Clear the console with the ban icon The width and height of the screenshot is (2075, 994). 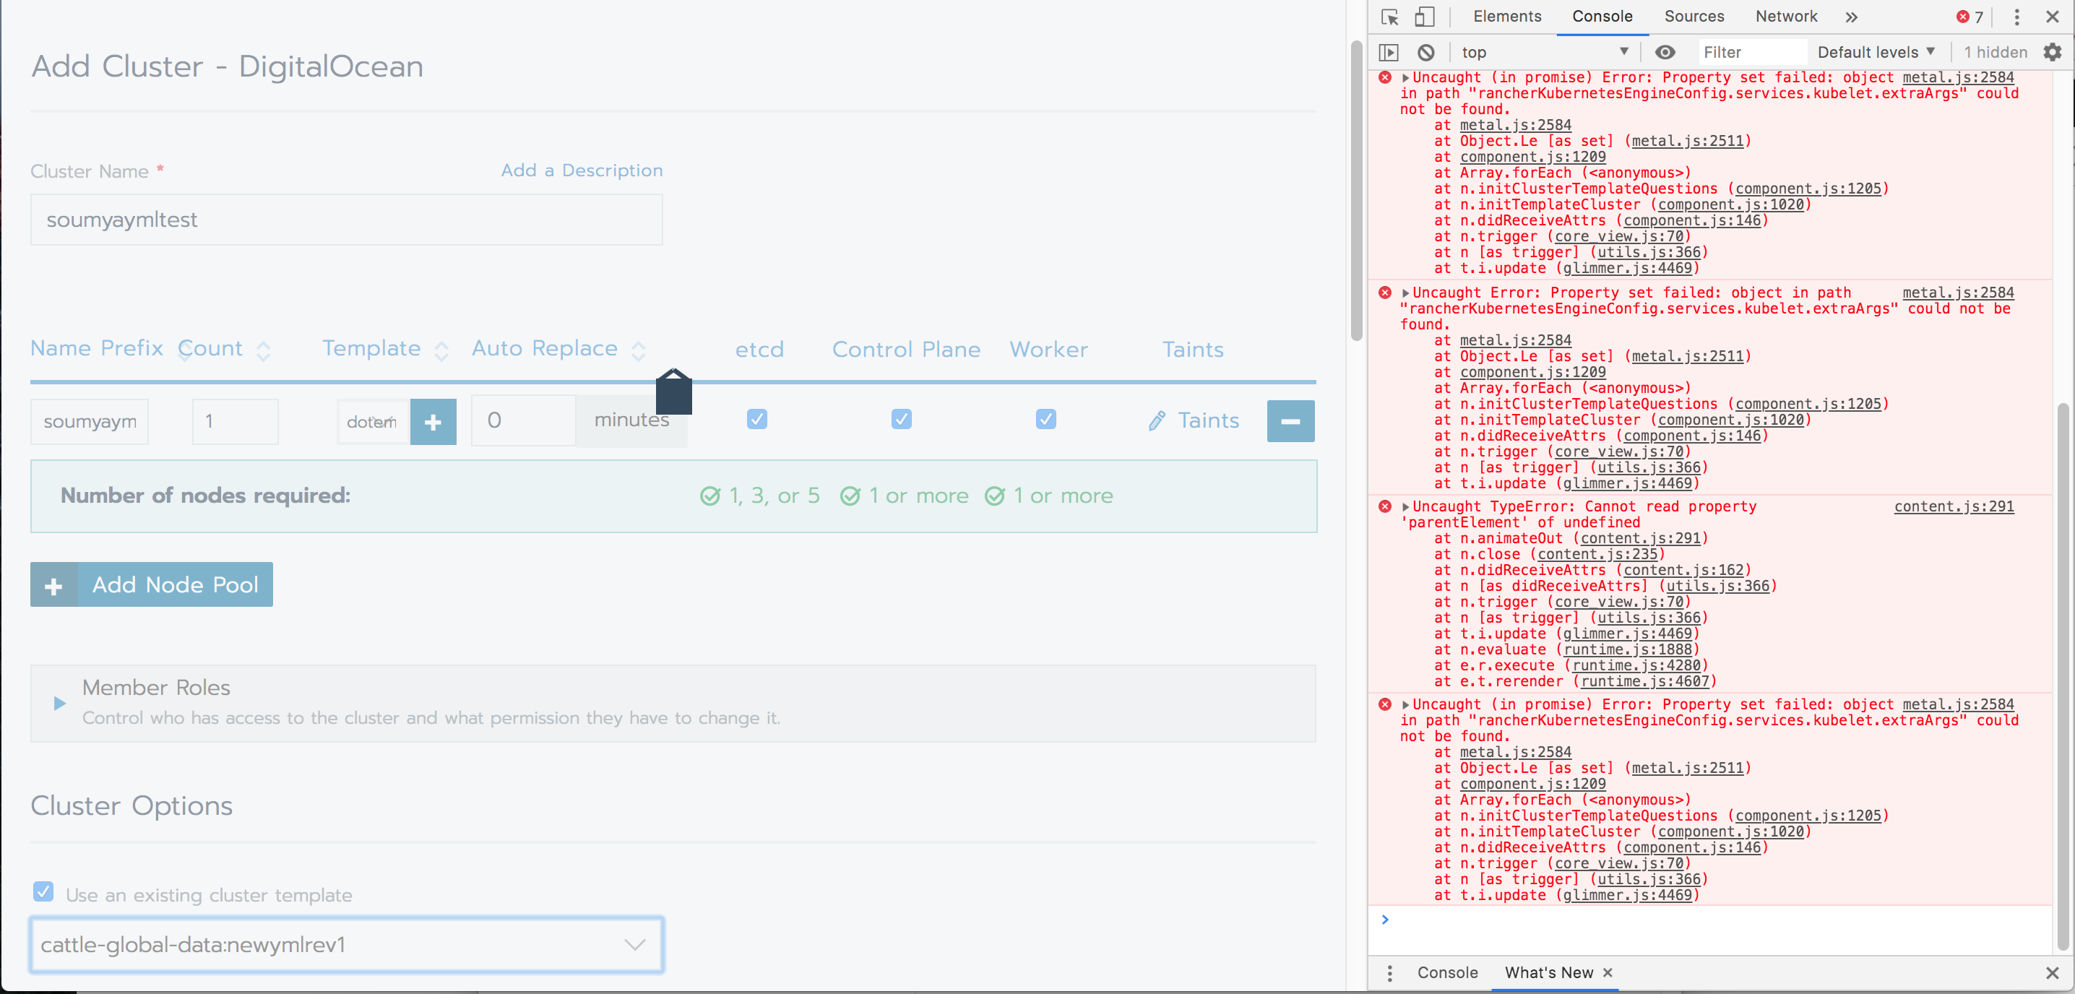point(1425,52)
